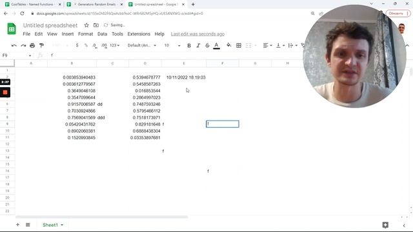This screenshot has height=232, width=413.
Task: Open the cell borders menu
Action: 239,46
